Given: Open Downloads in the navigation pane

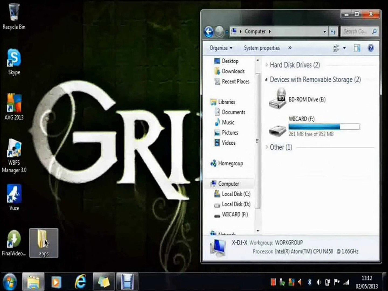Looking at the screenshot, I should (x=230, y=71).
